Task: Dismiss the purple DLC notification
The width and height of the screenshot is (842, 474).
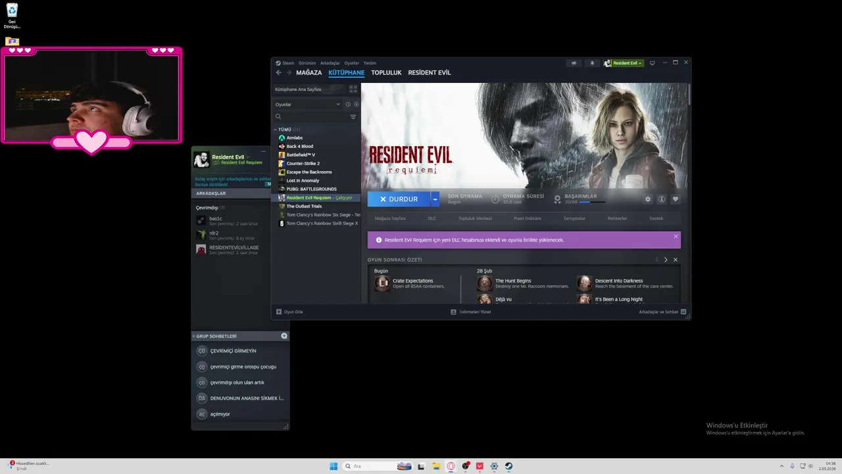Action: (x=676, y=236)
